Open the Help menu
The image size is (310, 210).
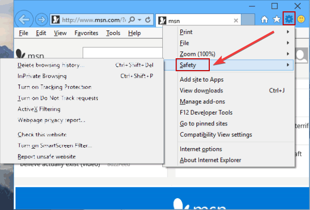point(134,33)
